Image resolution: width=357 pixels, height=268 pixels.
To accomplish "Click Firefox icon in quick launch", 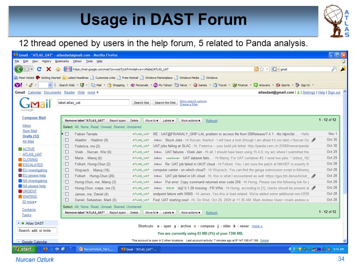I will (45, 249).
